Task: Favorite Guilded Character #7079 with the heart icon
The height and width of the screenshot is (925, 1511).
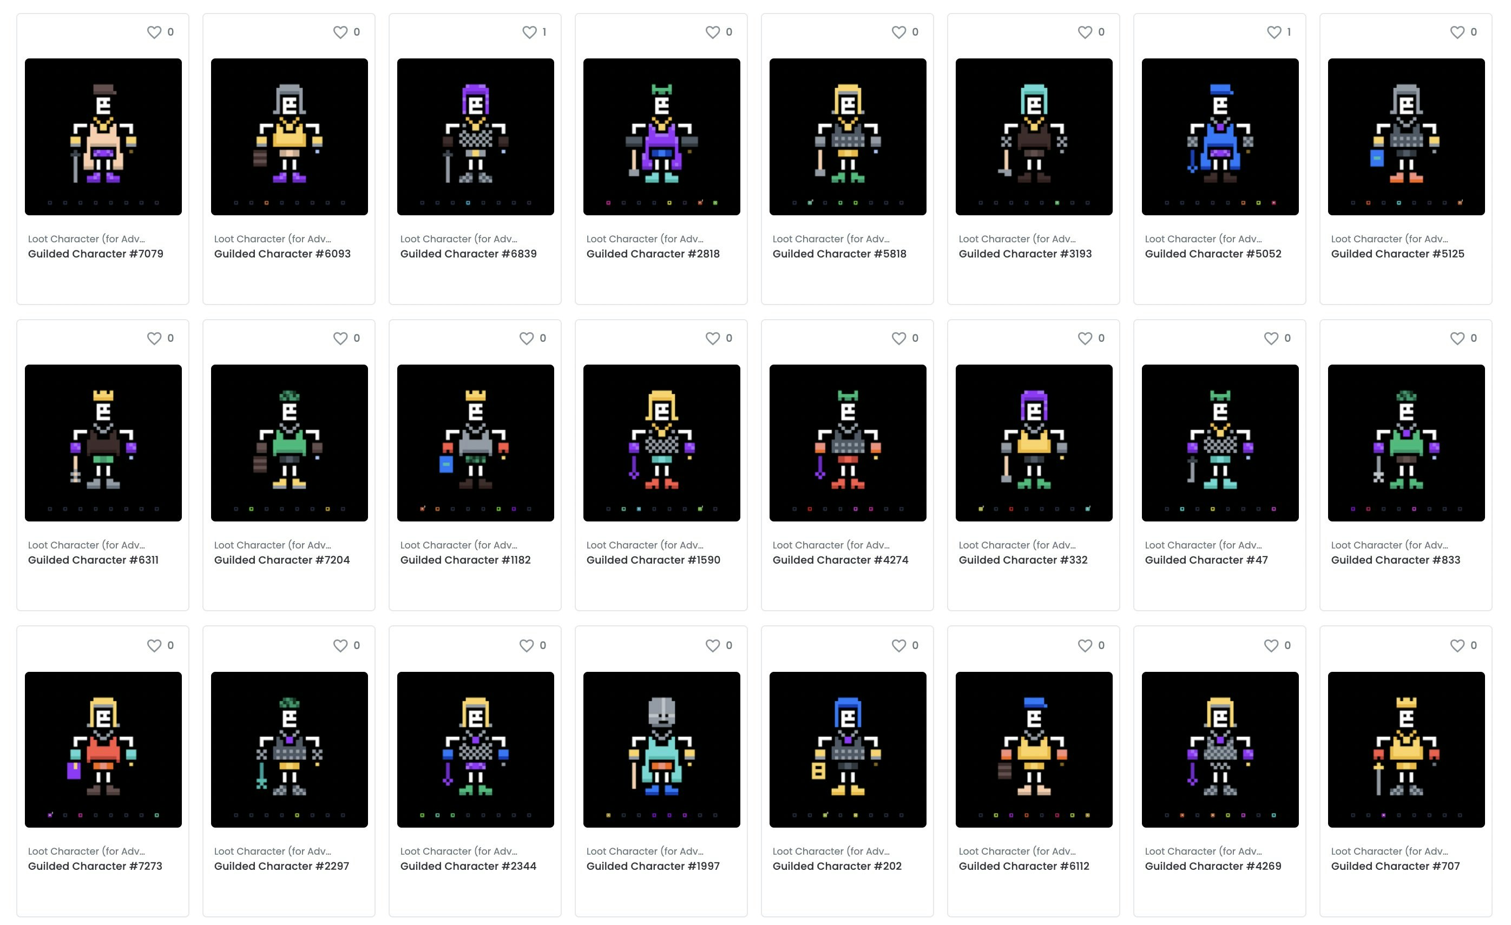Action: pyautogui.click(x=154, y=31)
